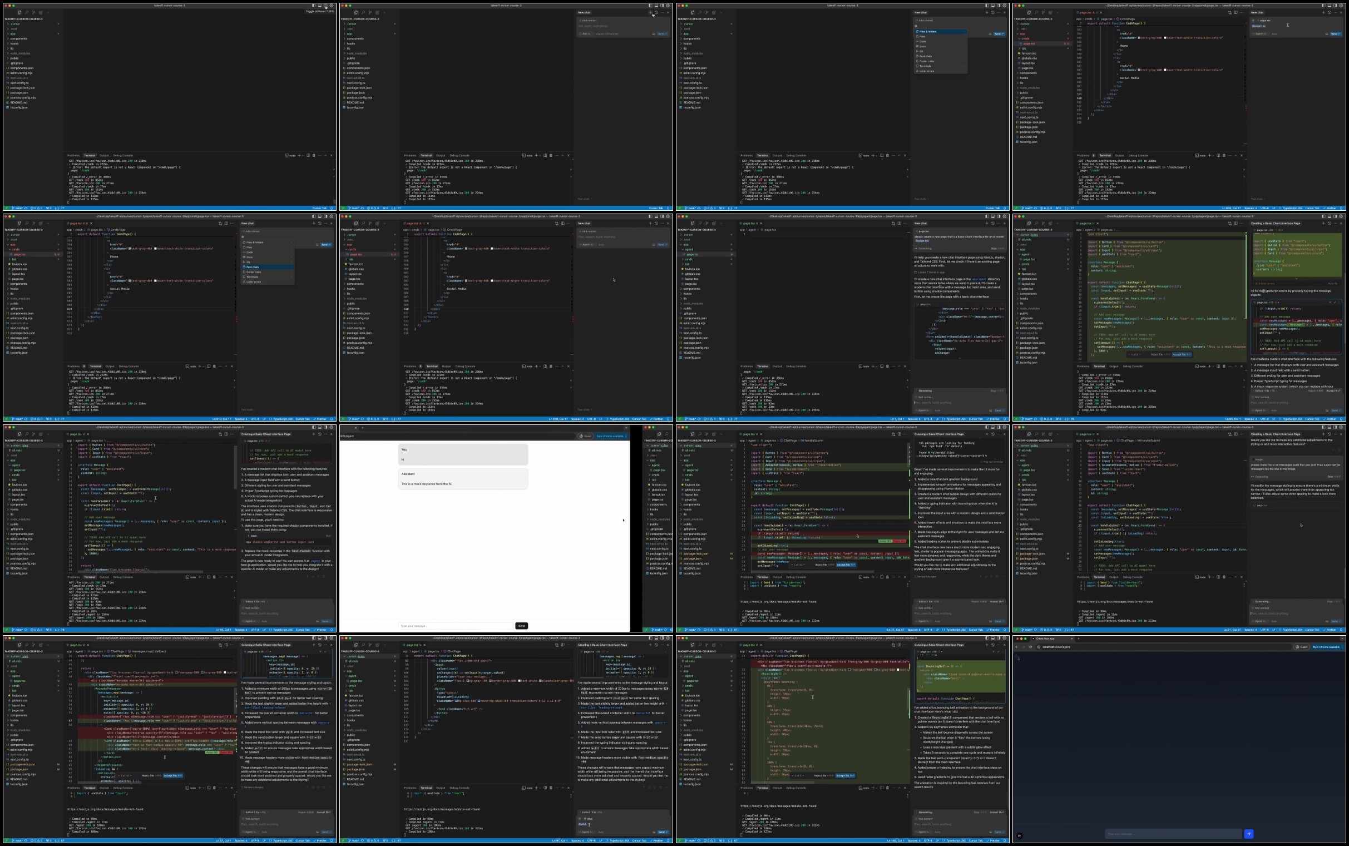The image size is (1349, 846).
Task: Click the blue paper-plane send button
Action: point(1249,834)
